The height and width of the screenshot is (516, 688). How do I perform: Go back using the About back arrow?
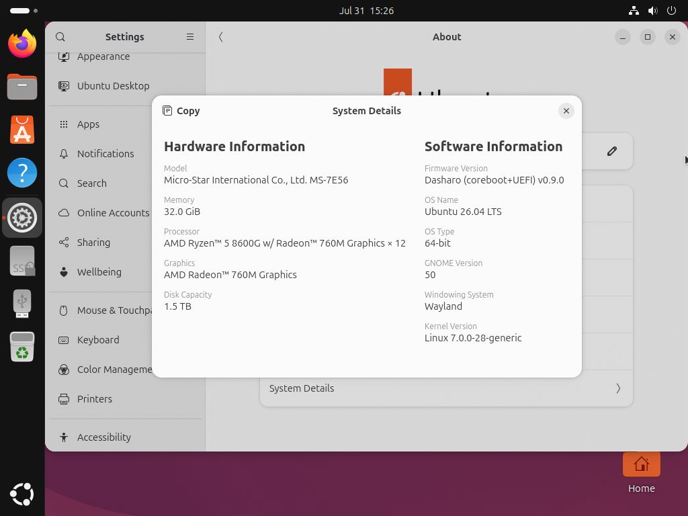(x=220, y=37)
